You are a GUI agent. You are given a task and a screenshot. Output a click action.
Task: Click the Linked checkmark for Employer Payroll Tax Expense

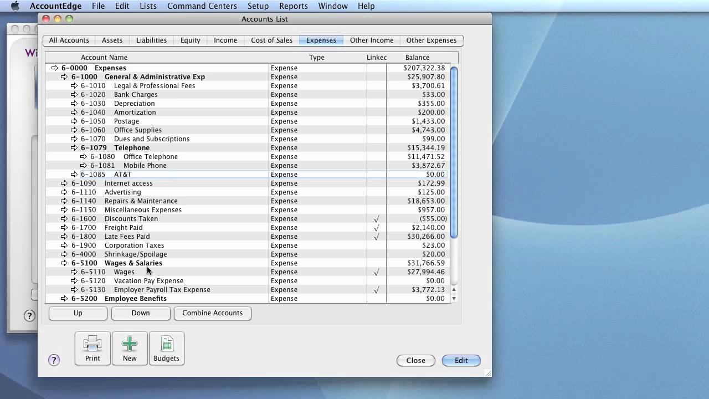tap(377, 290)
